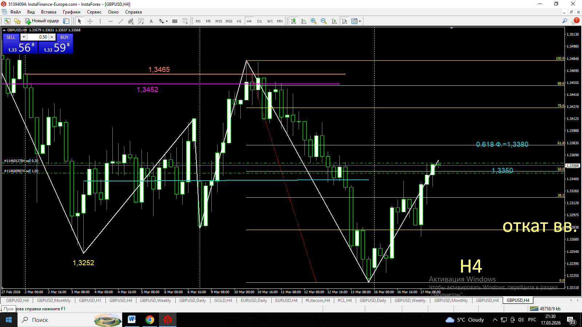Decrease the trade volume with the down arrow
Screen dimensions: 582x327
point(24,37)
